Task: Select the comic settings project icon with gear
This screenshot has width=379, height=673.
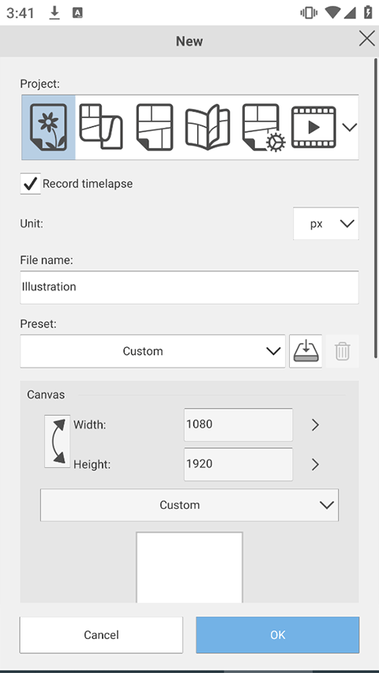Action: pos(263,128)
